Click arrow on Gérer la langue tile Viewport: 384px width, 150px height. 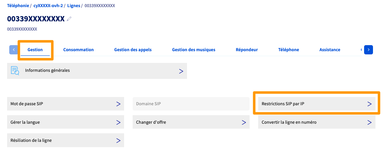pyautogui.click(x=118, y=122)
